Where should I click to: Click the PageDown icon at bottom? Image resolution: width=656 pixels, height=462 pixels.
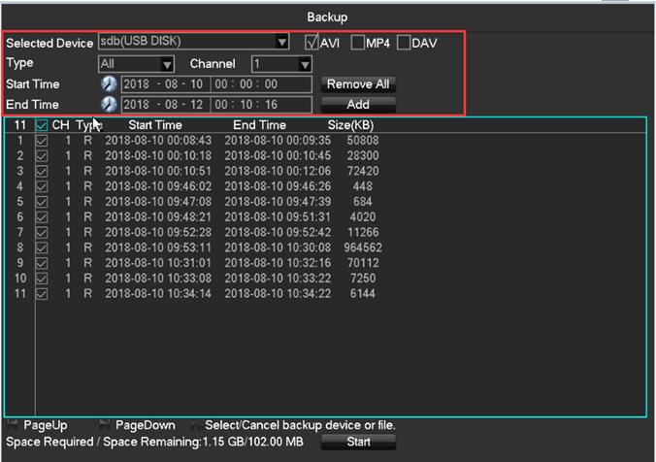(104, 425)
